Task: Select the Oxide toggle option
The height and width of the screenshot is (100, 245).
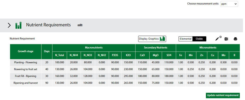Action: (199, 39)
